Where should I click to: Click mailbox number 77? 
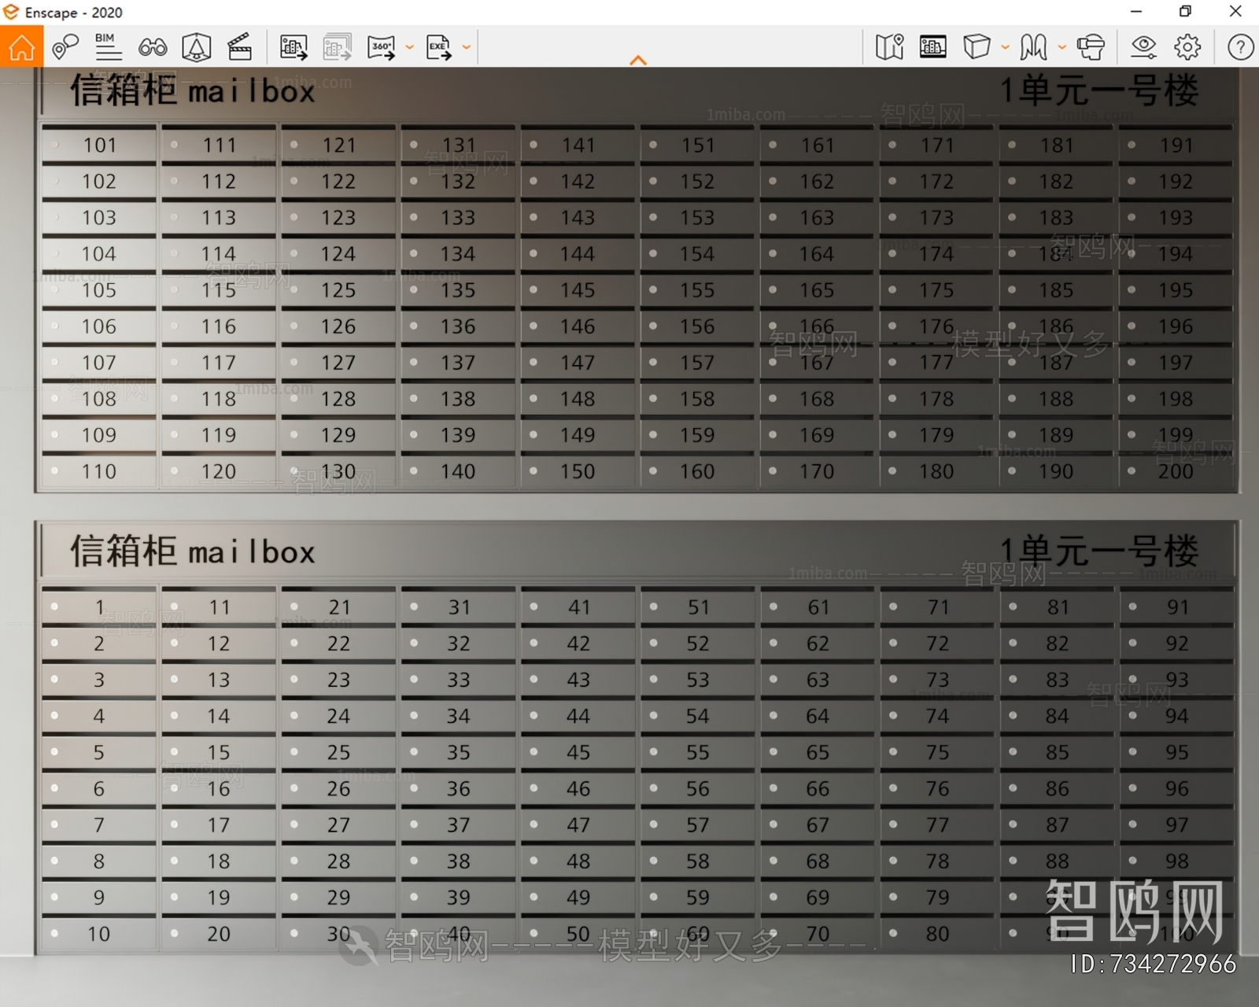pos(937,825)
